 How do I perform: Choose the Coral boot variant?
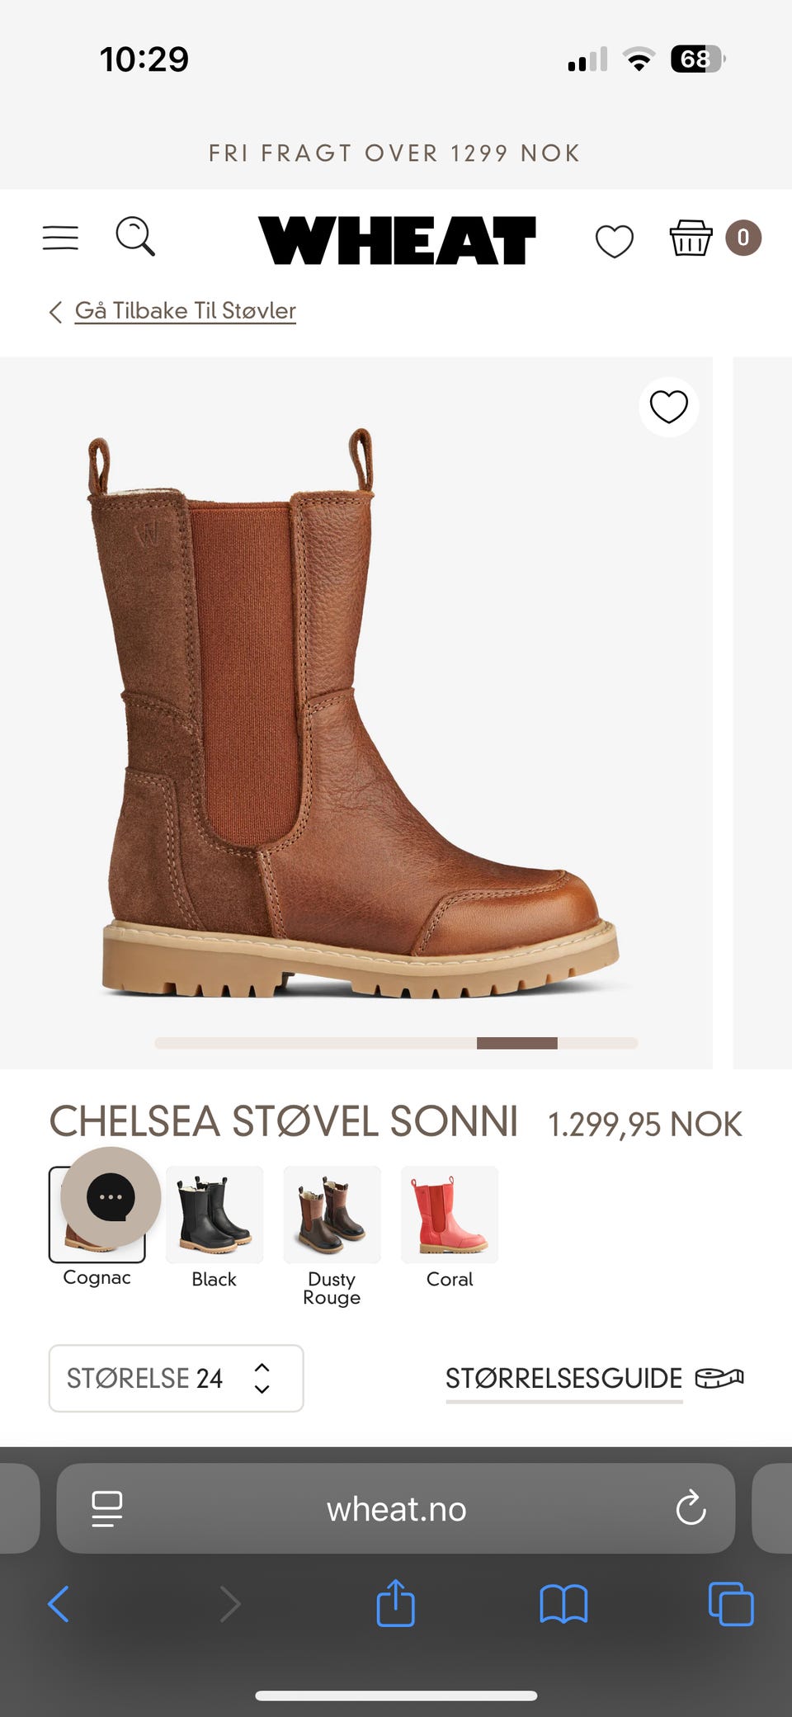450,1228
